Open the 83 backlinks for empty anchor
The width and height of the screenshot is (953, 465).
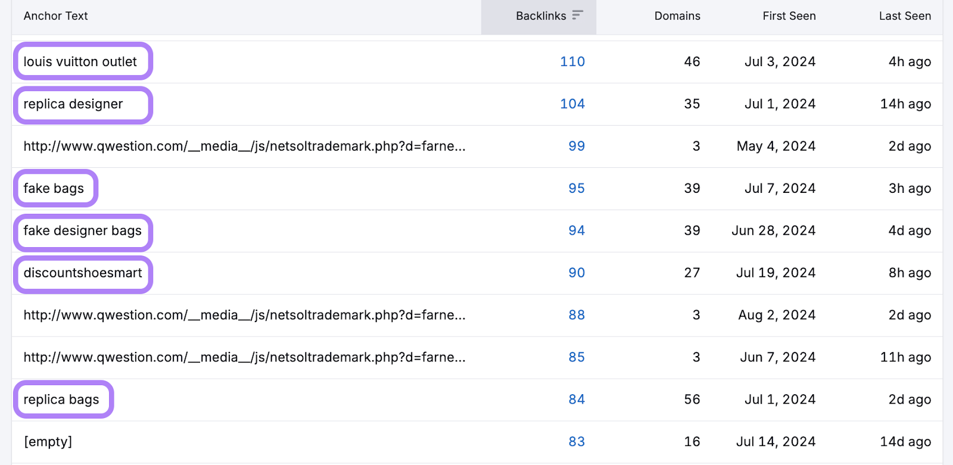tap(576, 442)
